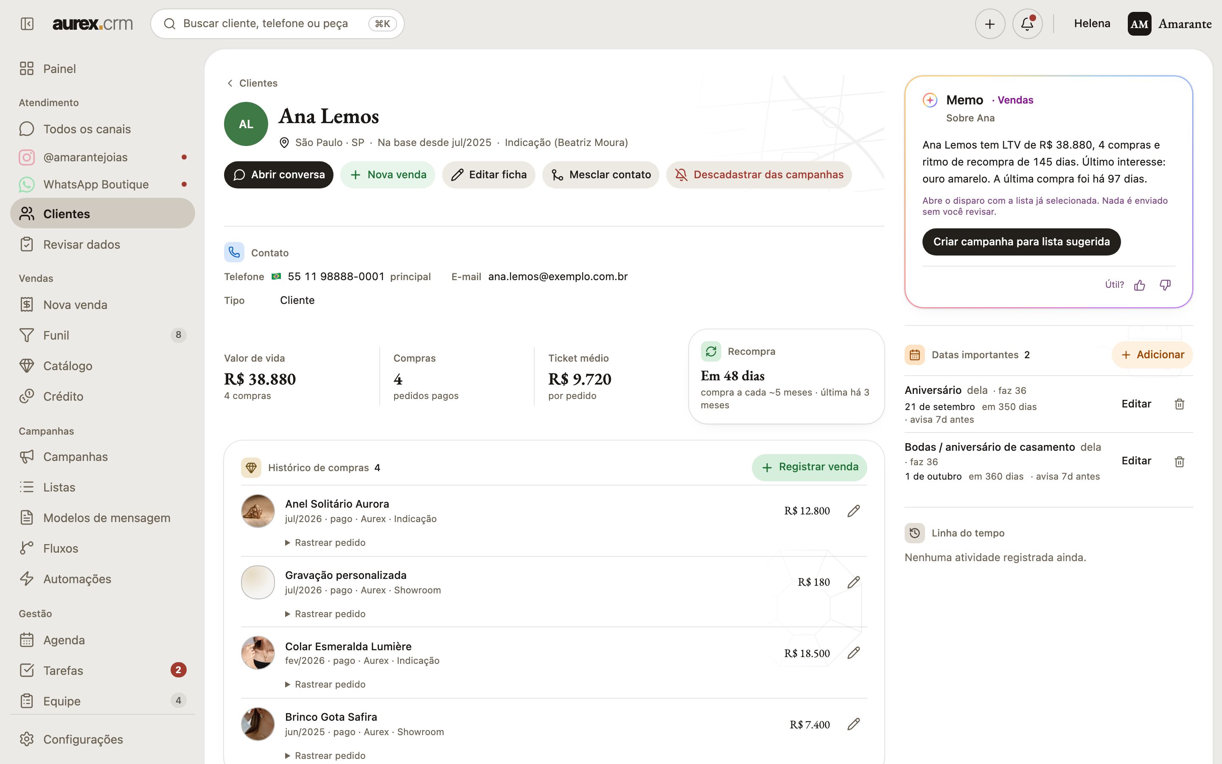Mark the Memo suggestion as useful with thumbs up

pyautogui.click(x=1140, y=285)
